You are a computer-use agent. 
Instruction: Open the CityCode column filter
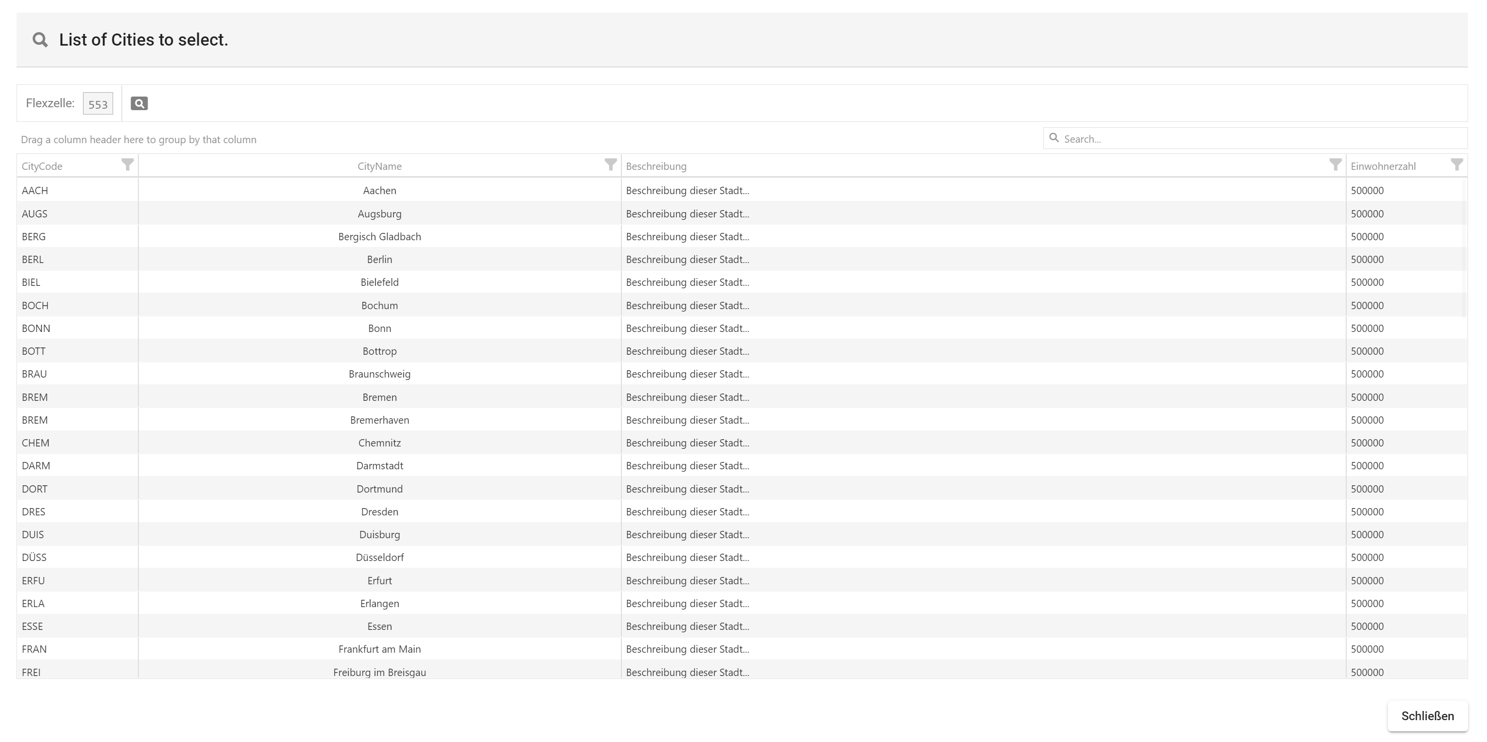(128, 165)
